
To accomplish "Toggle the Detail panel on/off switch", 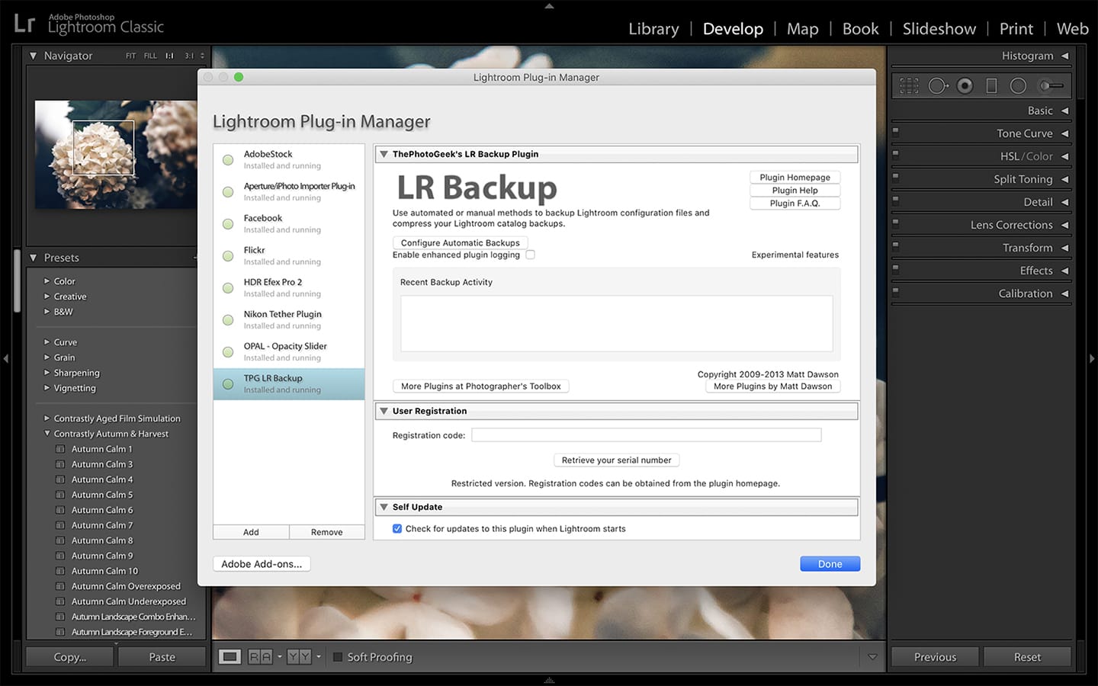I will [896, 200].
